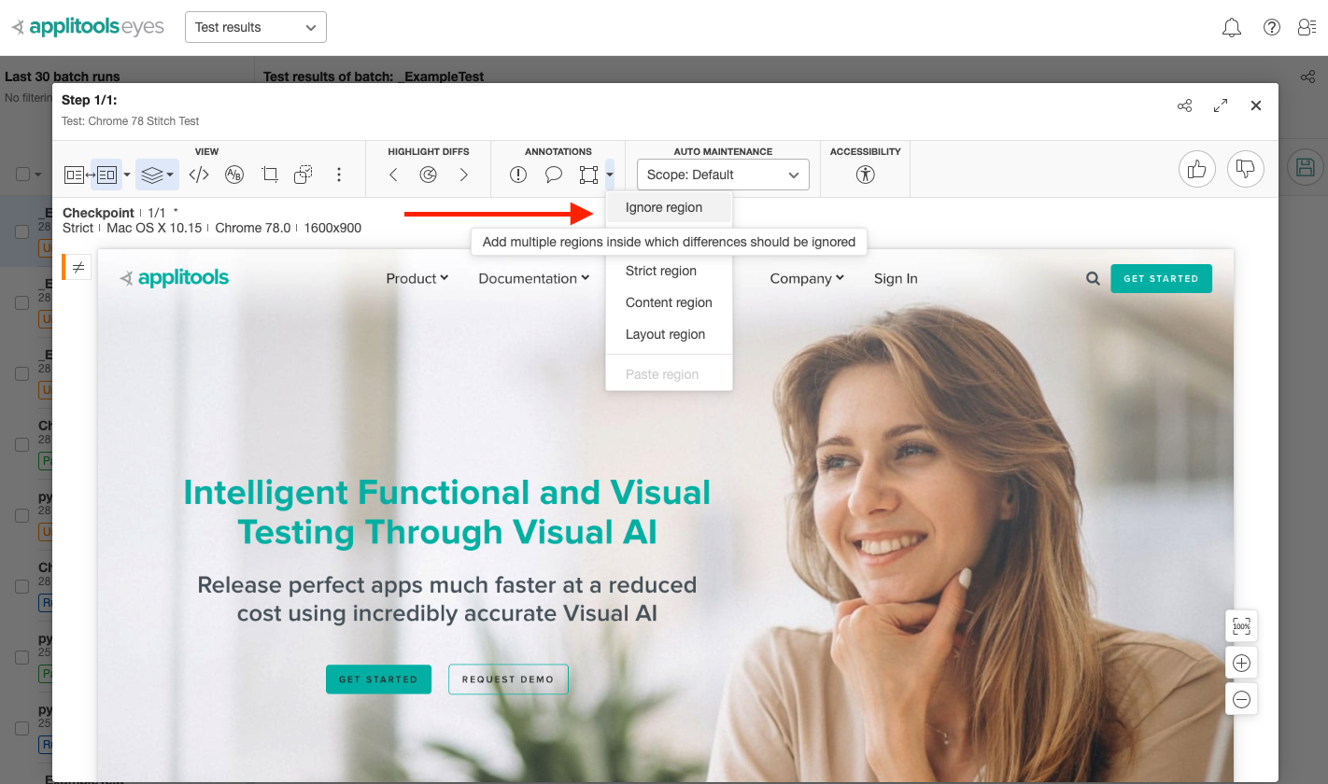Add a remark with the speech bubble icon
The width and height of the screenshot is (1328, 784).
(x=554, y=175)
